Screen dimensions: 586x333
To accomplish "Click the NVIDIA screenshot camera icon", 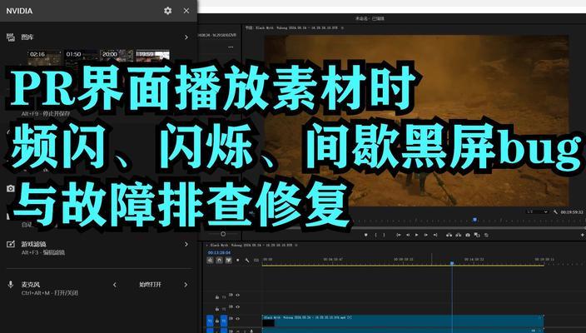I will point(11,188).
